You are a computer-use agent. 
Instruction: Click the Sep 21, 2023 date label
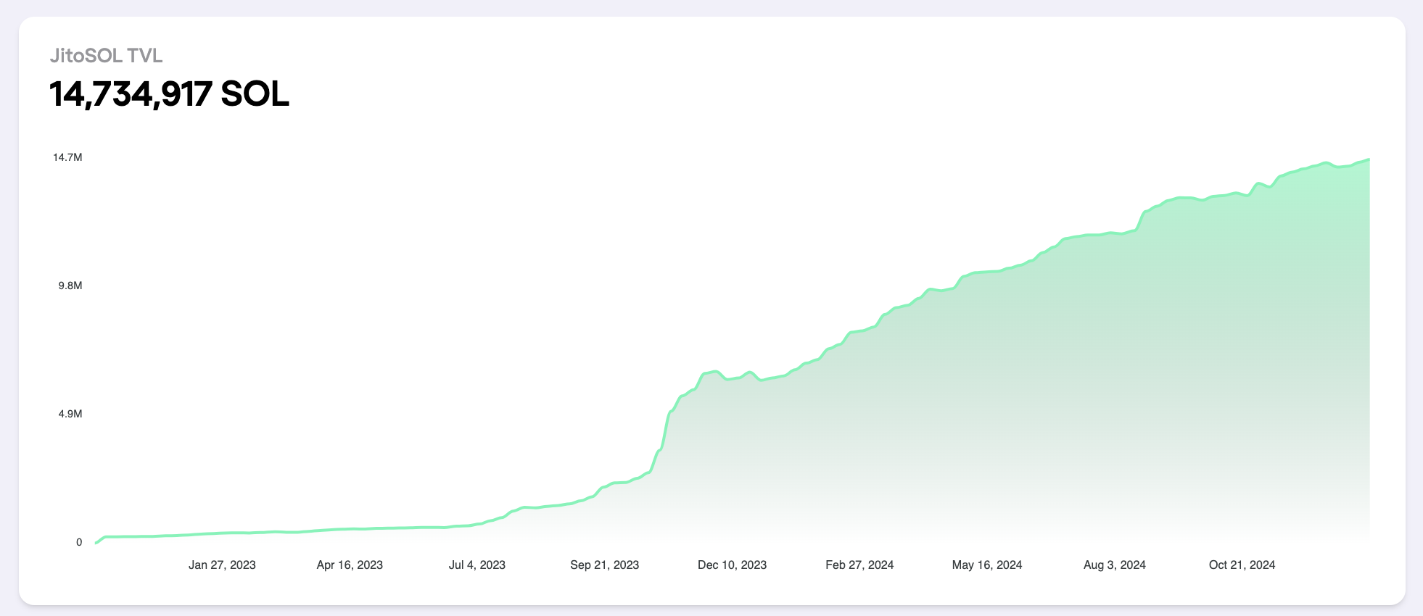(x=604, y=565)
